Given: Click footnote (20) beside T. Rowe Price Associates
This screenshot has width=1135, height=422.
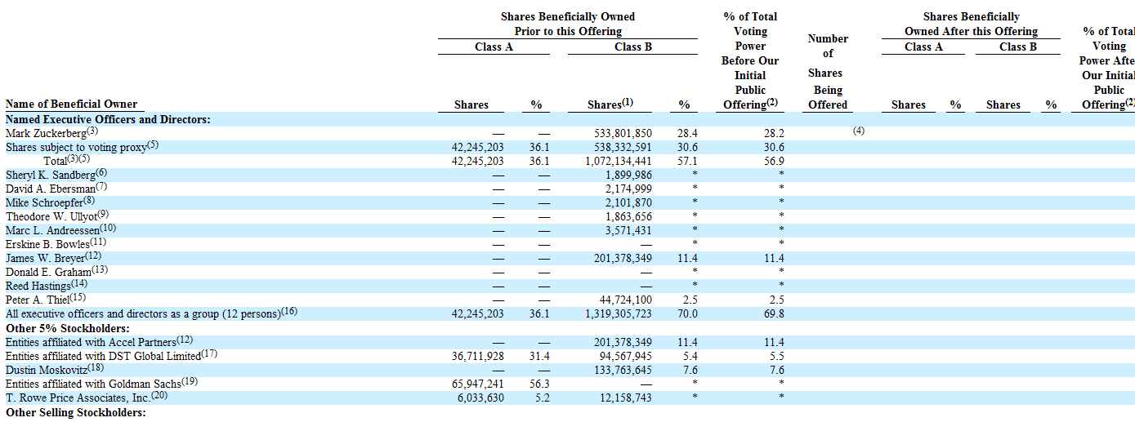Looking at the screenshot, I should click(x=159, y=396).
